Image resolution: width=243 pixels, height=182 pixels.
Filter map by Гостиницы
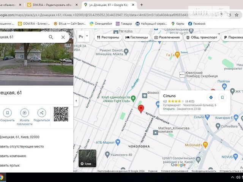137,37
